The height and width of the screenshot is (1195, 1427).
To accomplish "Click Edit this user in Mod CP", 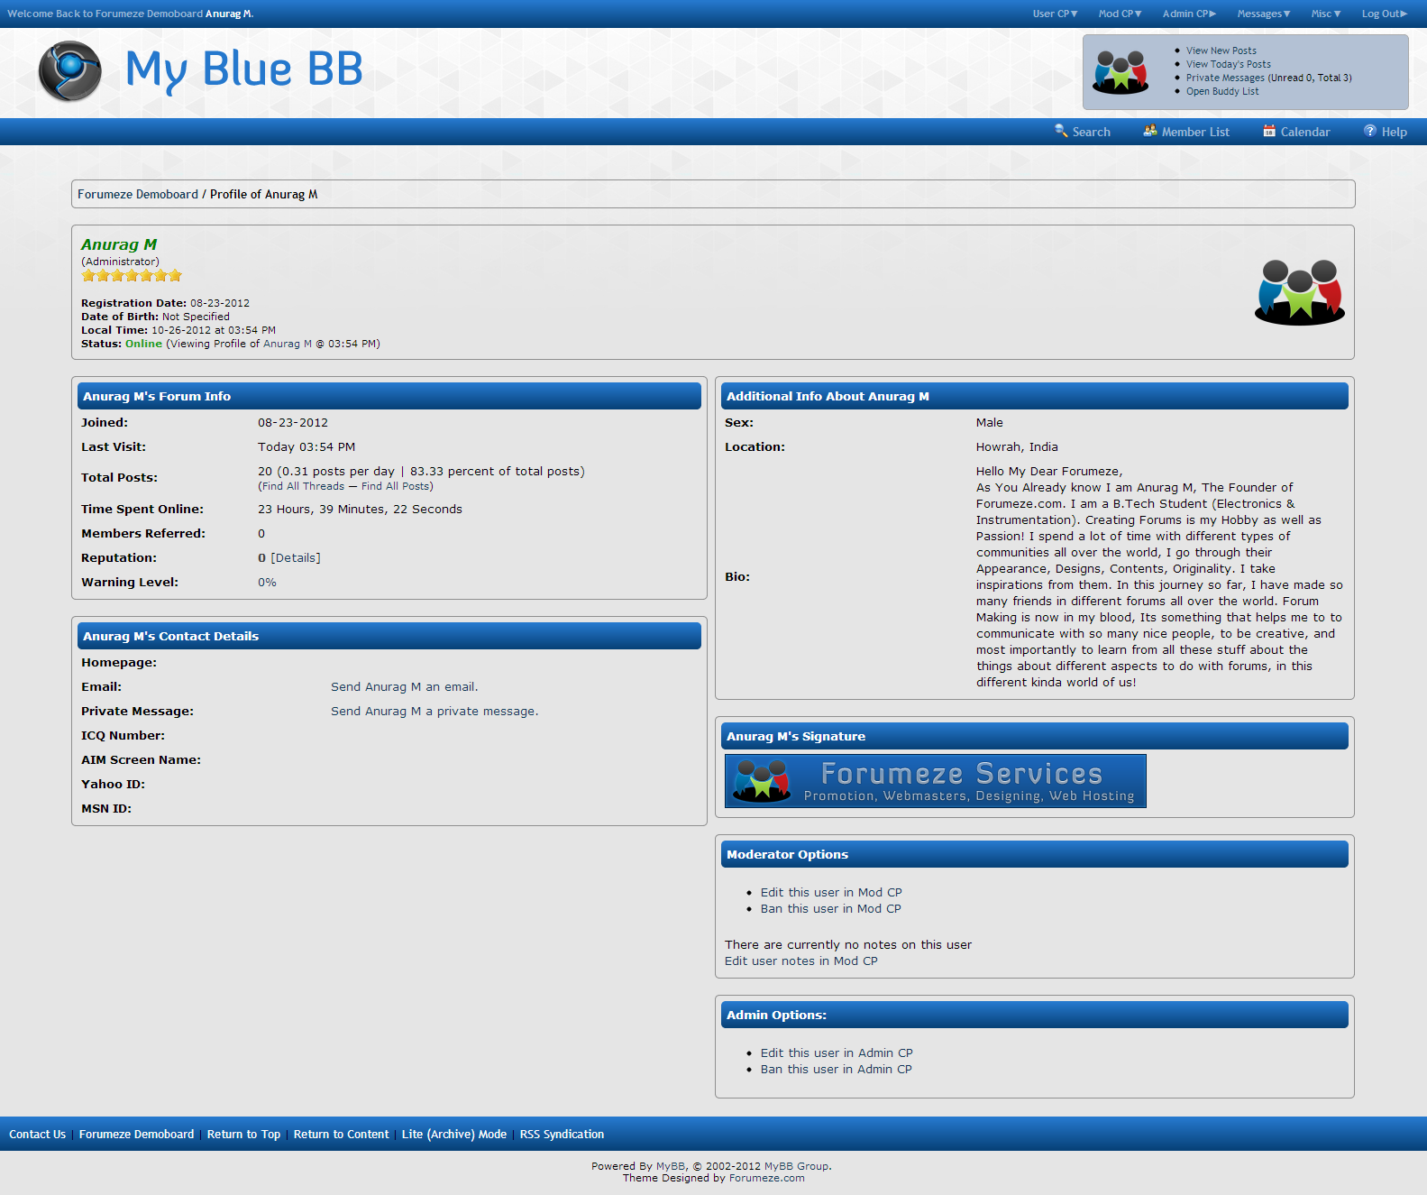I will coord(831,893).
